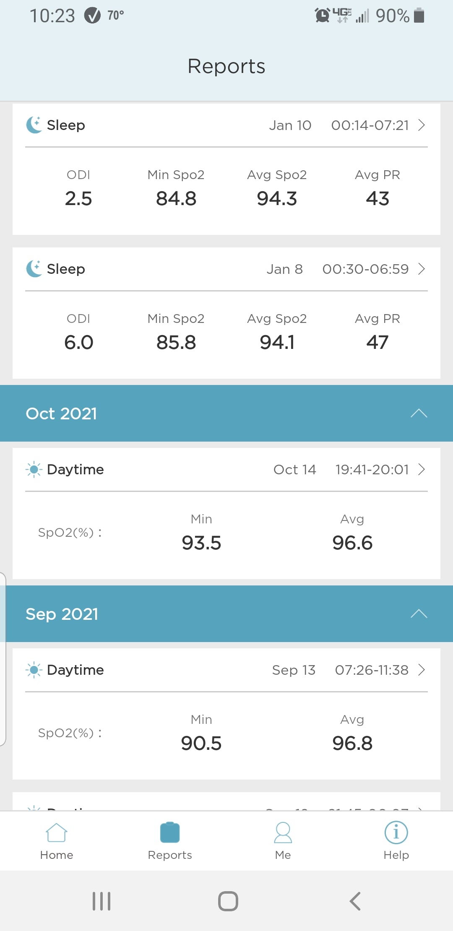Viewport: 453px width, 931px height.
Task: Tap the sun icon on Oct 14 Daytime
Action: coord(34,469)
